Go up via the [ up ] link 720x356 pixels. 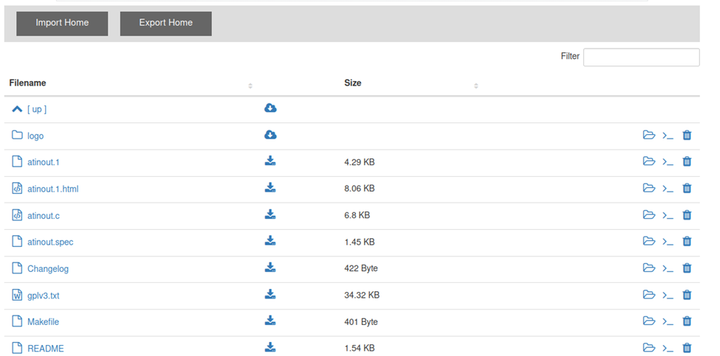[37, 110]
